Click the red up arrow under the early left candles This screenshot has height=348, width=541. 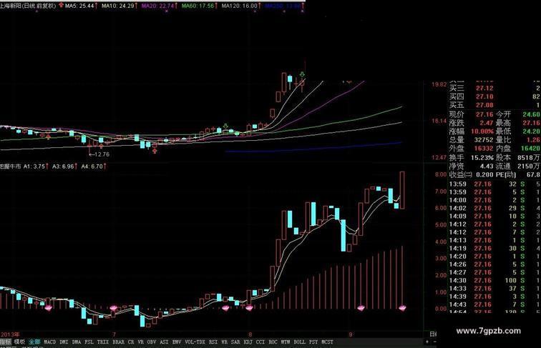point(49,137)
